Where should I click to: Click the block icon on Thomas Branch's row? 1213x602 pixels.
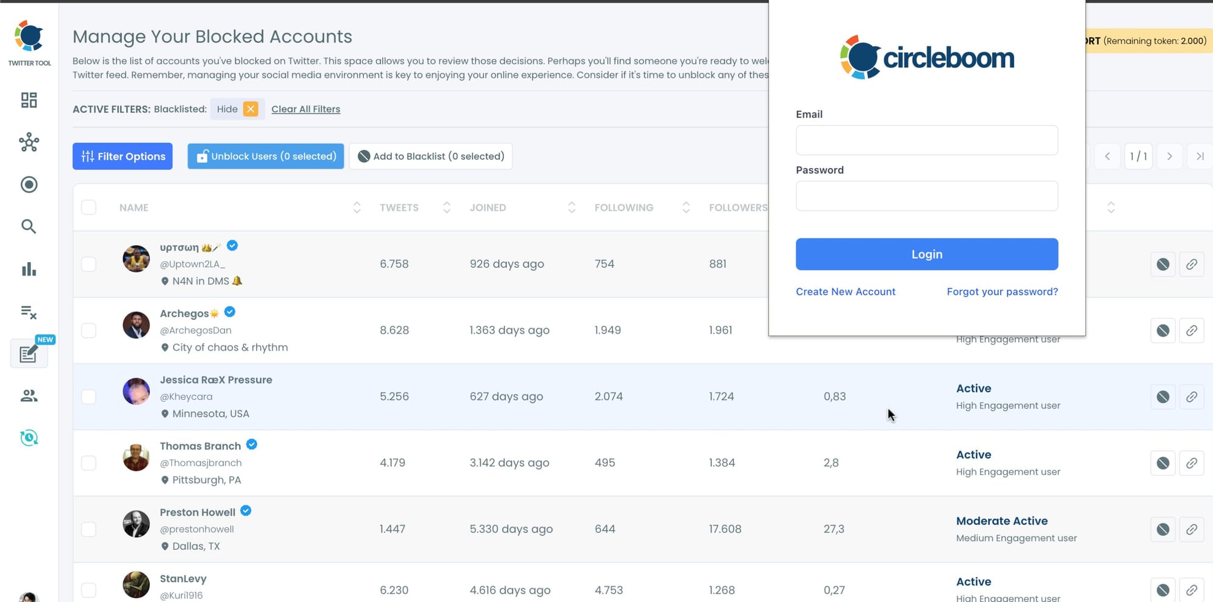(1163, 462)
